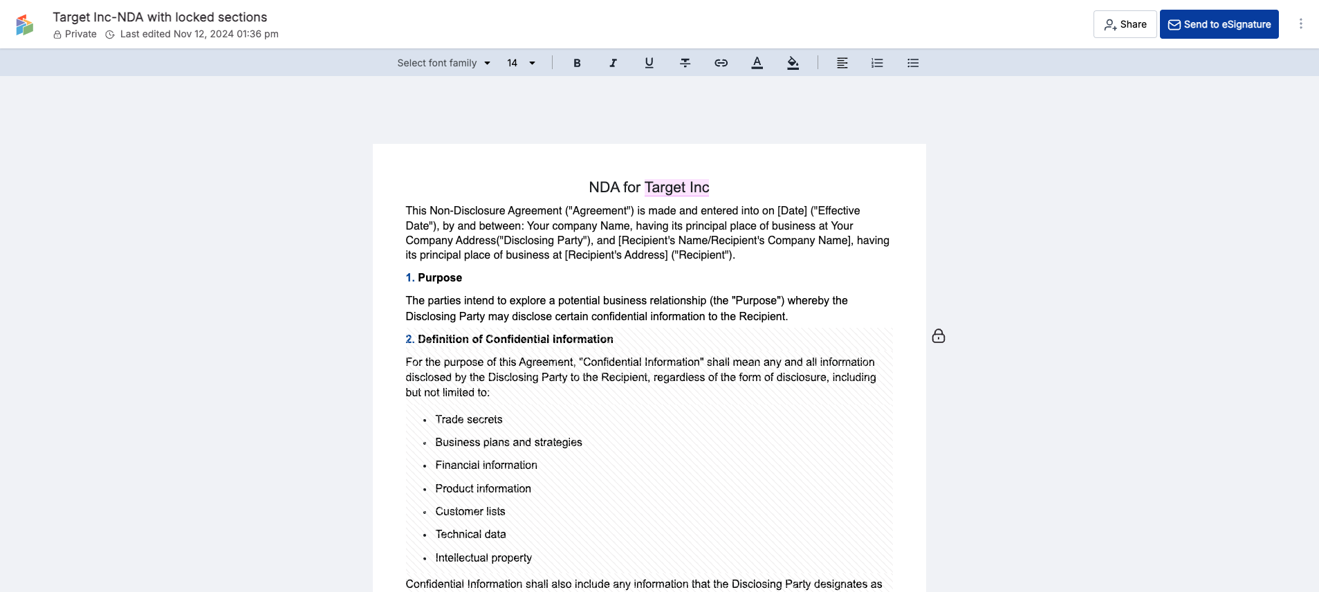Click the highlighted Target Inc field
The width and height of the screenshot is (1319, 592).
coord(677,187)
